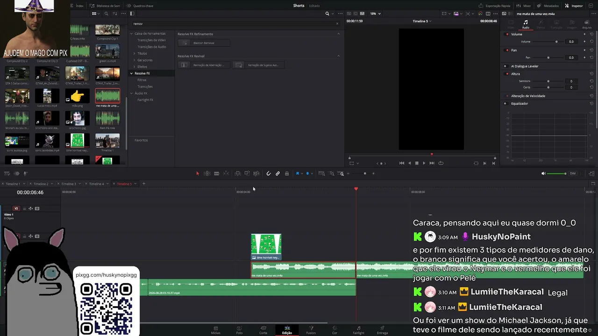Select Remoção de Sujeira effect
This screenshot has height=336, width=598.
(x=258, y=65)
